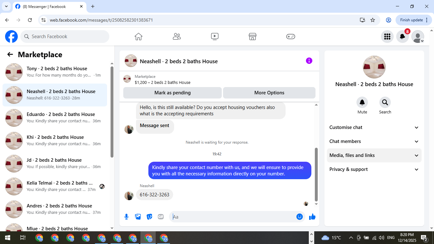Open Khi's conversation
The width and height of the screenshot is (434, 244).
pos(55,141)
